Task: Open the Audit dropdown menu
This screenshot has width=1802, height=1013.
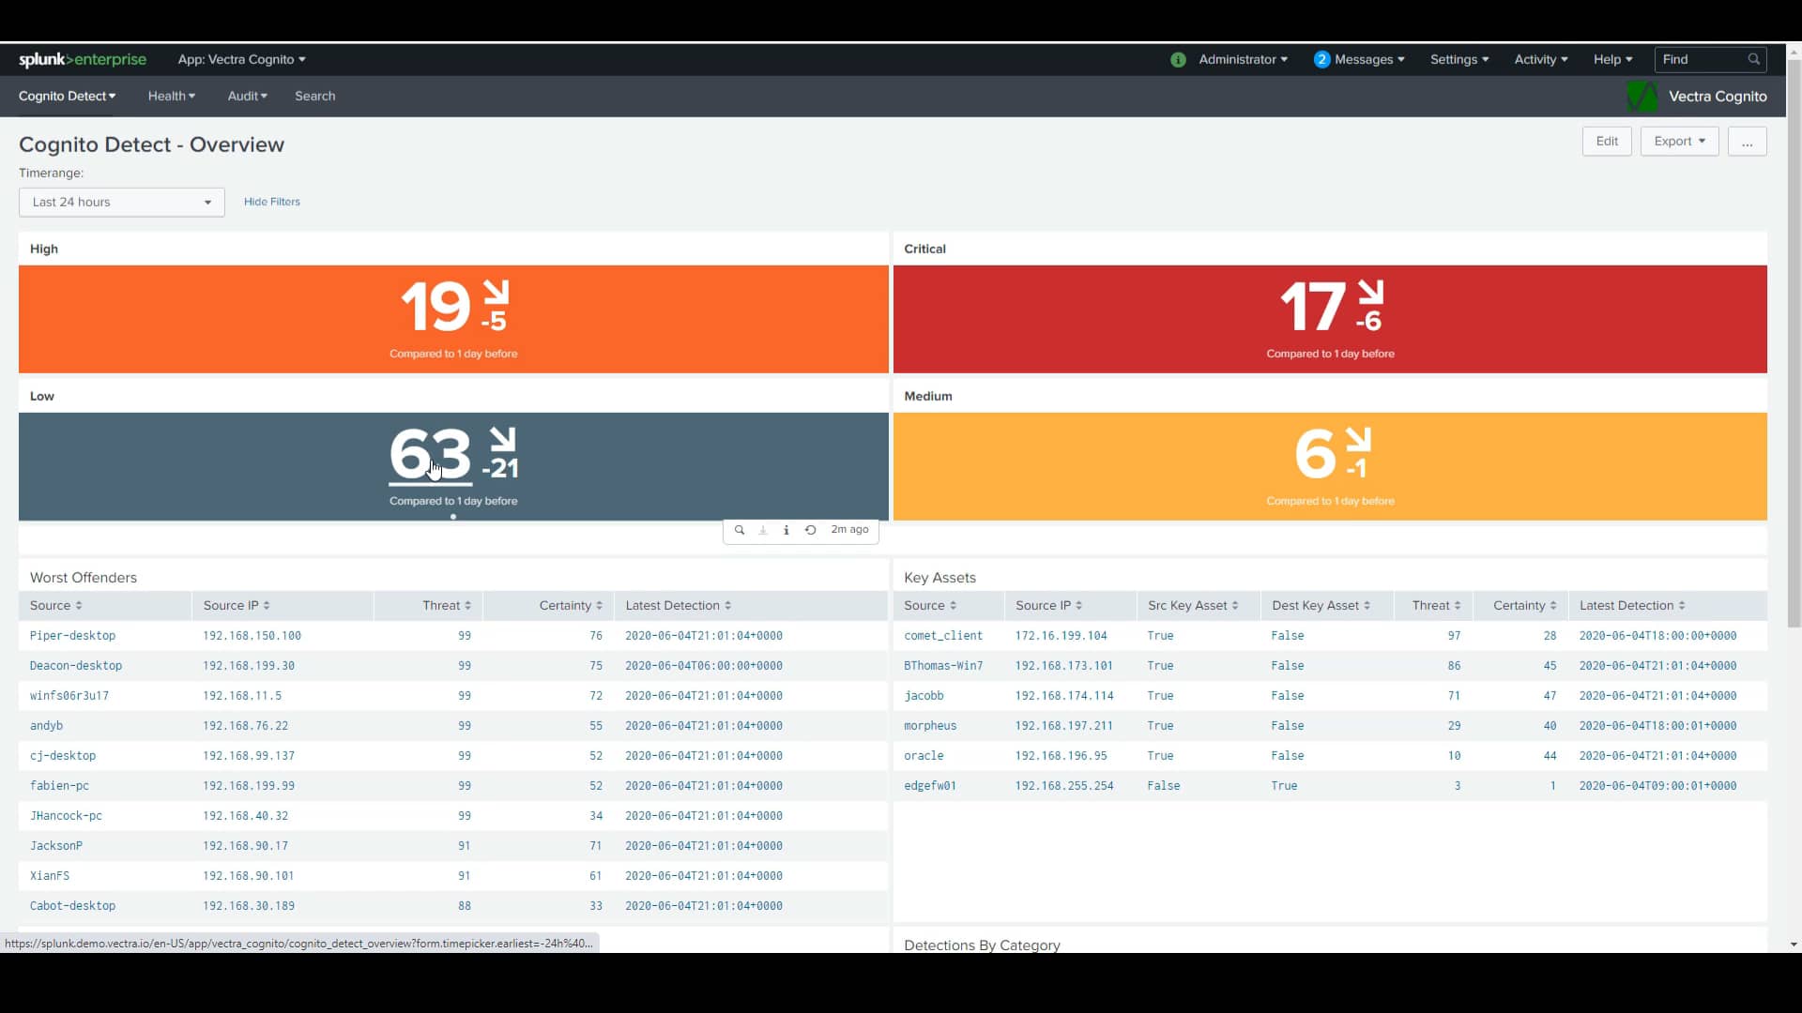Action: pyautogui.click(x=246, y=96)
